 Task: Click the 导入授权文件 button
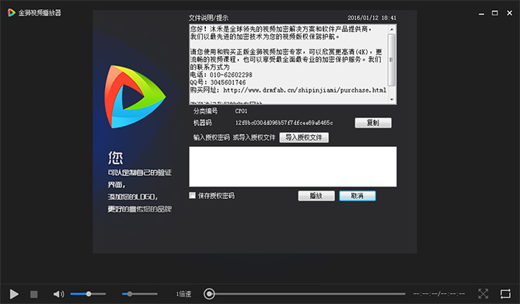point(304,138)
